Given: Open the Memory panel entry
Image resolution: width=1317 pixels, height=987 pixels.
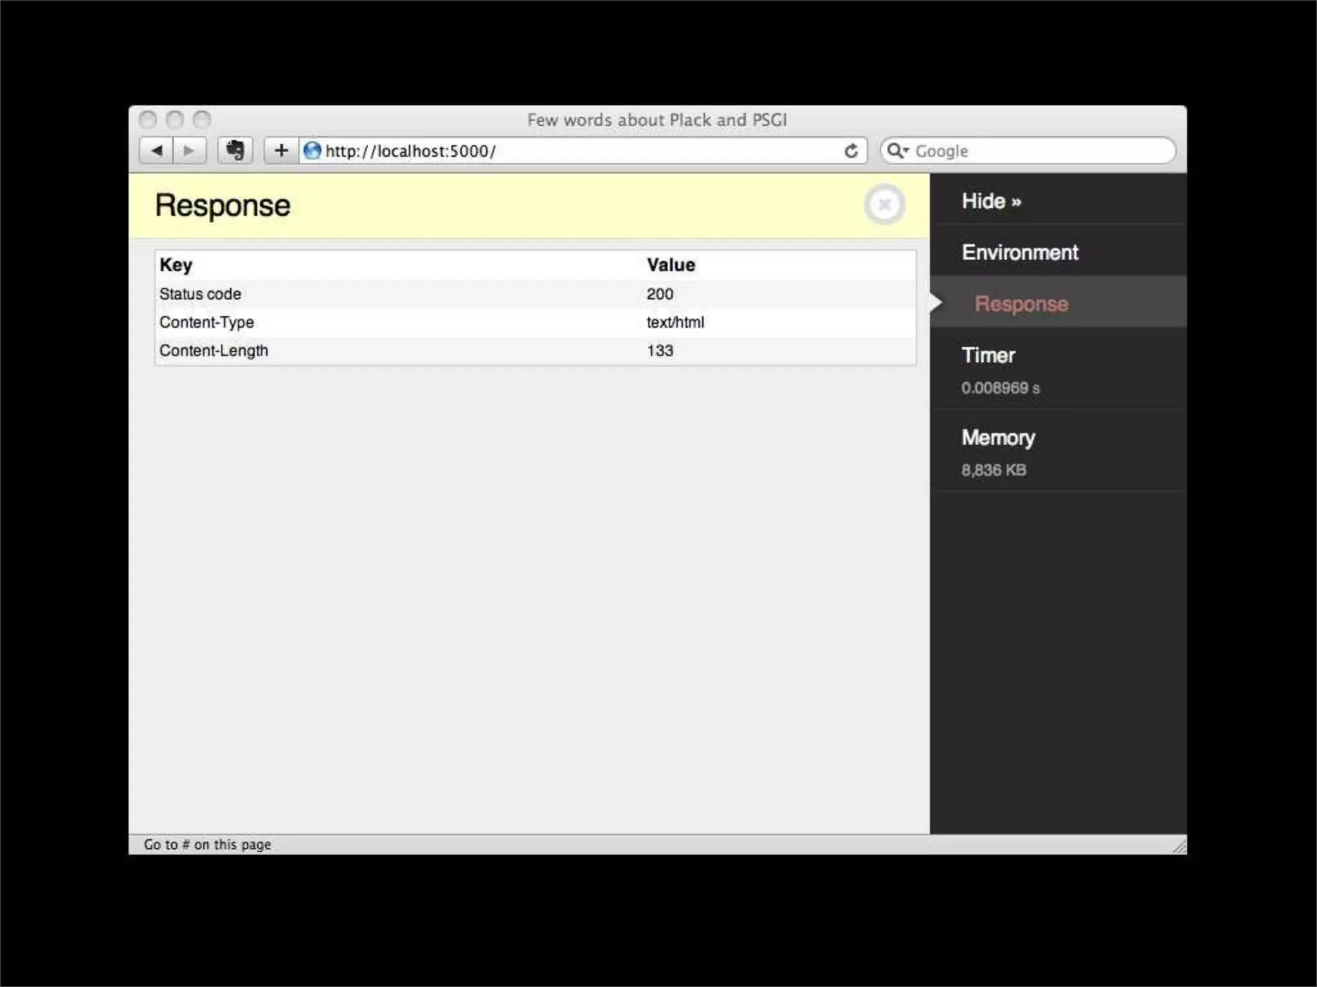Looking at the screenshot, I should (998, 438).
